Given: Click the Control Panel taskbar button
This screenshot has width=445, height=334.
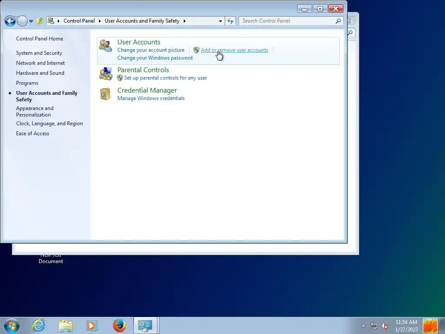Looking at the screenshot, I should tap(145, 325).
